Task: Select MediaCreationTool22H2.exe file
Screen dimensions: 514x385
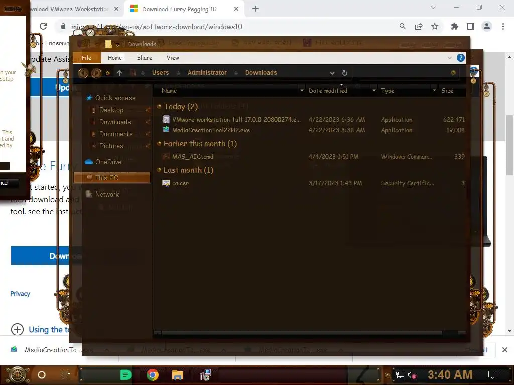Action: [211, 130]
